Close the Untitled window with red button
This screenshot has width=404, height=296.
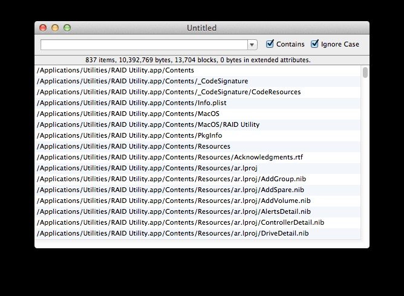pyautogui.click(x=43, y=28)
